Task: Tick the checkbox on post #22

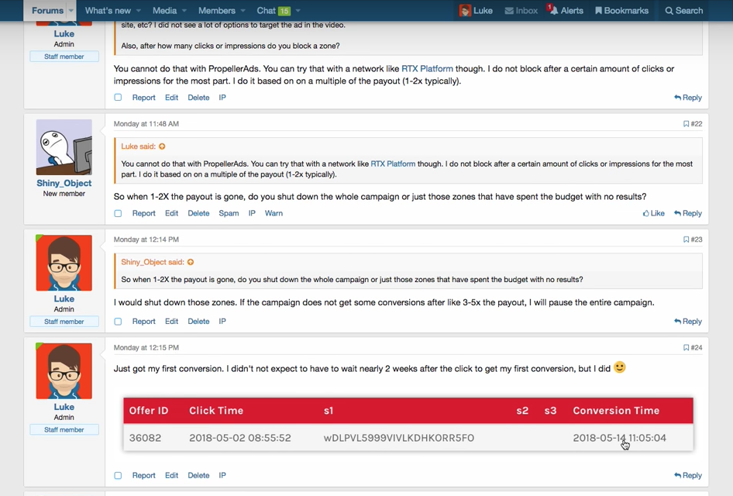Action: [118, 213]
